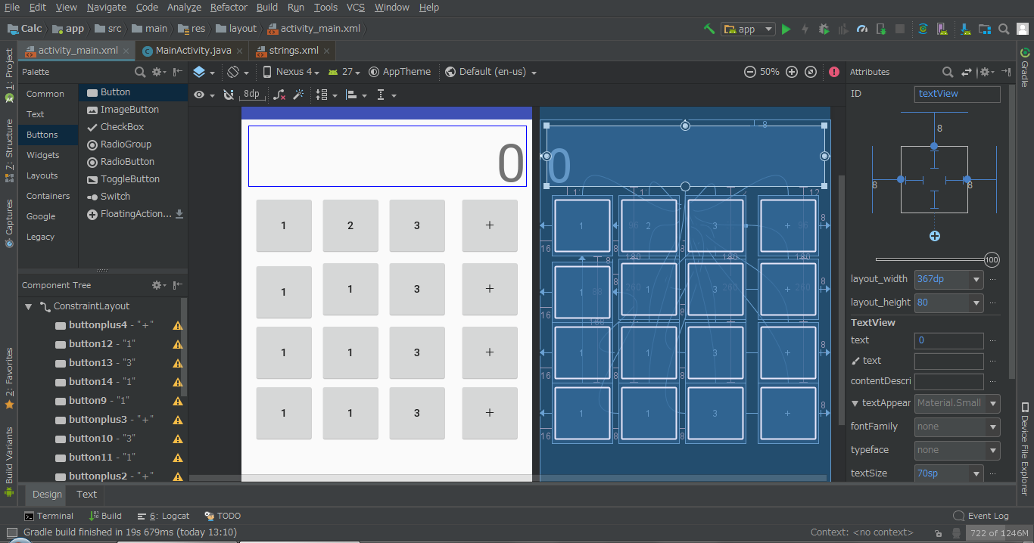This screenshot has width=1034, height=543.
Task: Collapse the ConstraintLayout tree node
Action: 29,306
